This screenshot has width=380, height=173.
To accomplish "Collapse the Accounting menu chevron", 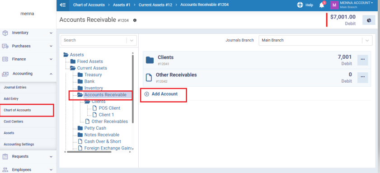I will tap(51, 74).
